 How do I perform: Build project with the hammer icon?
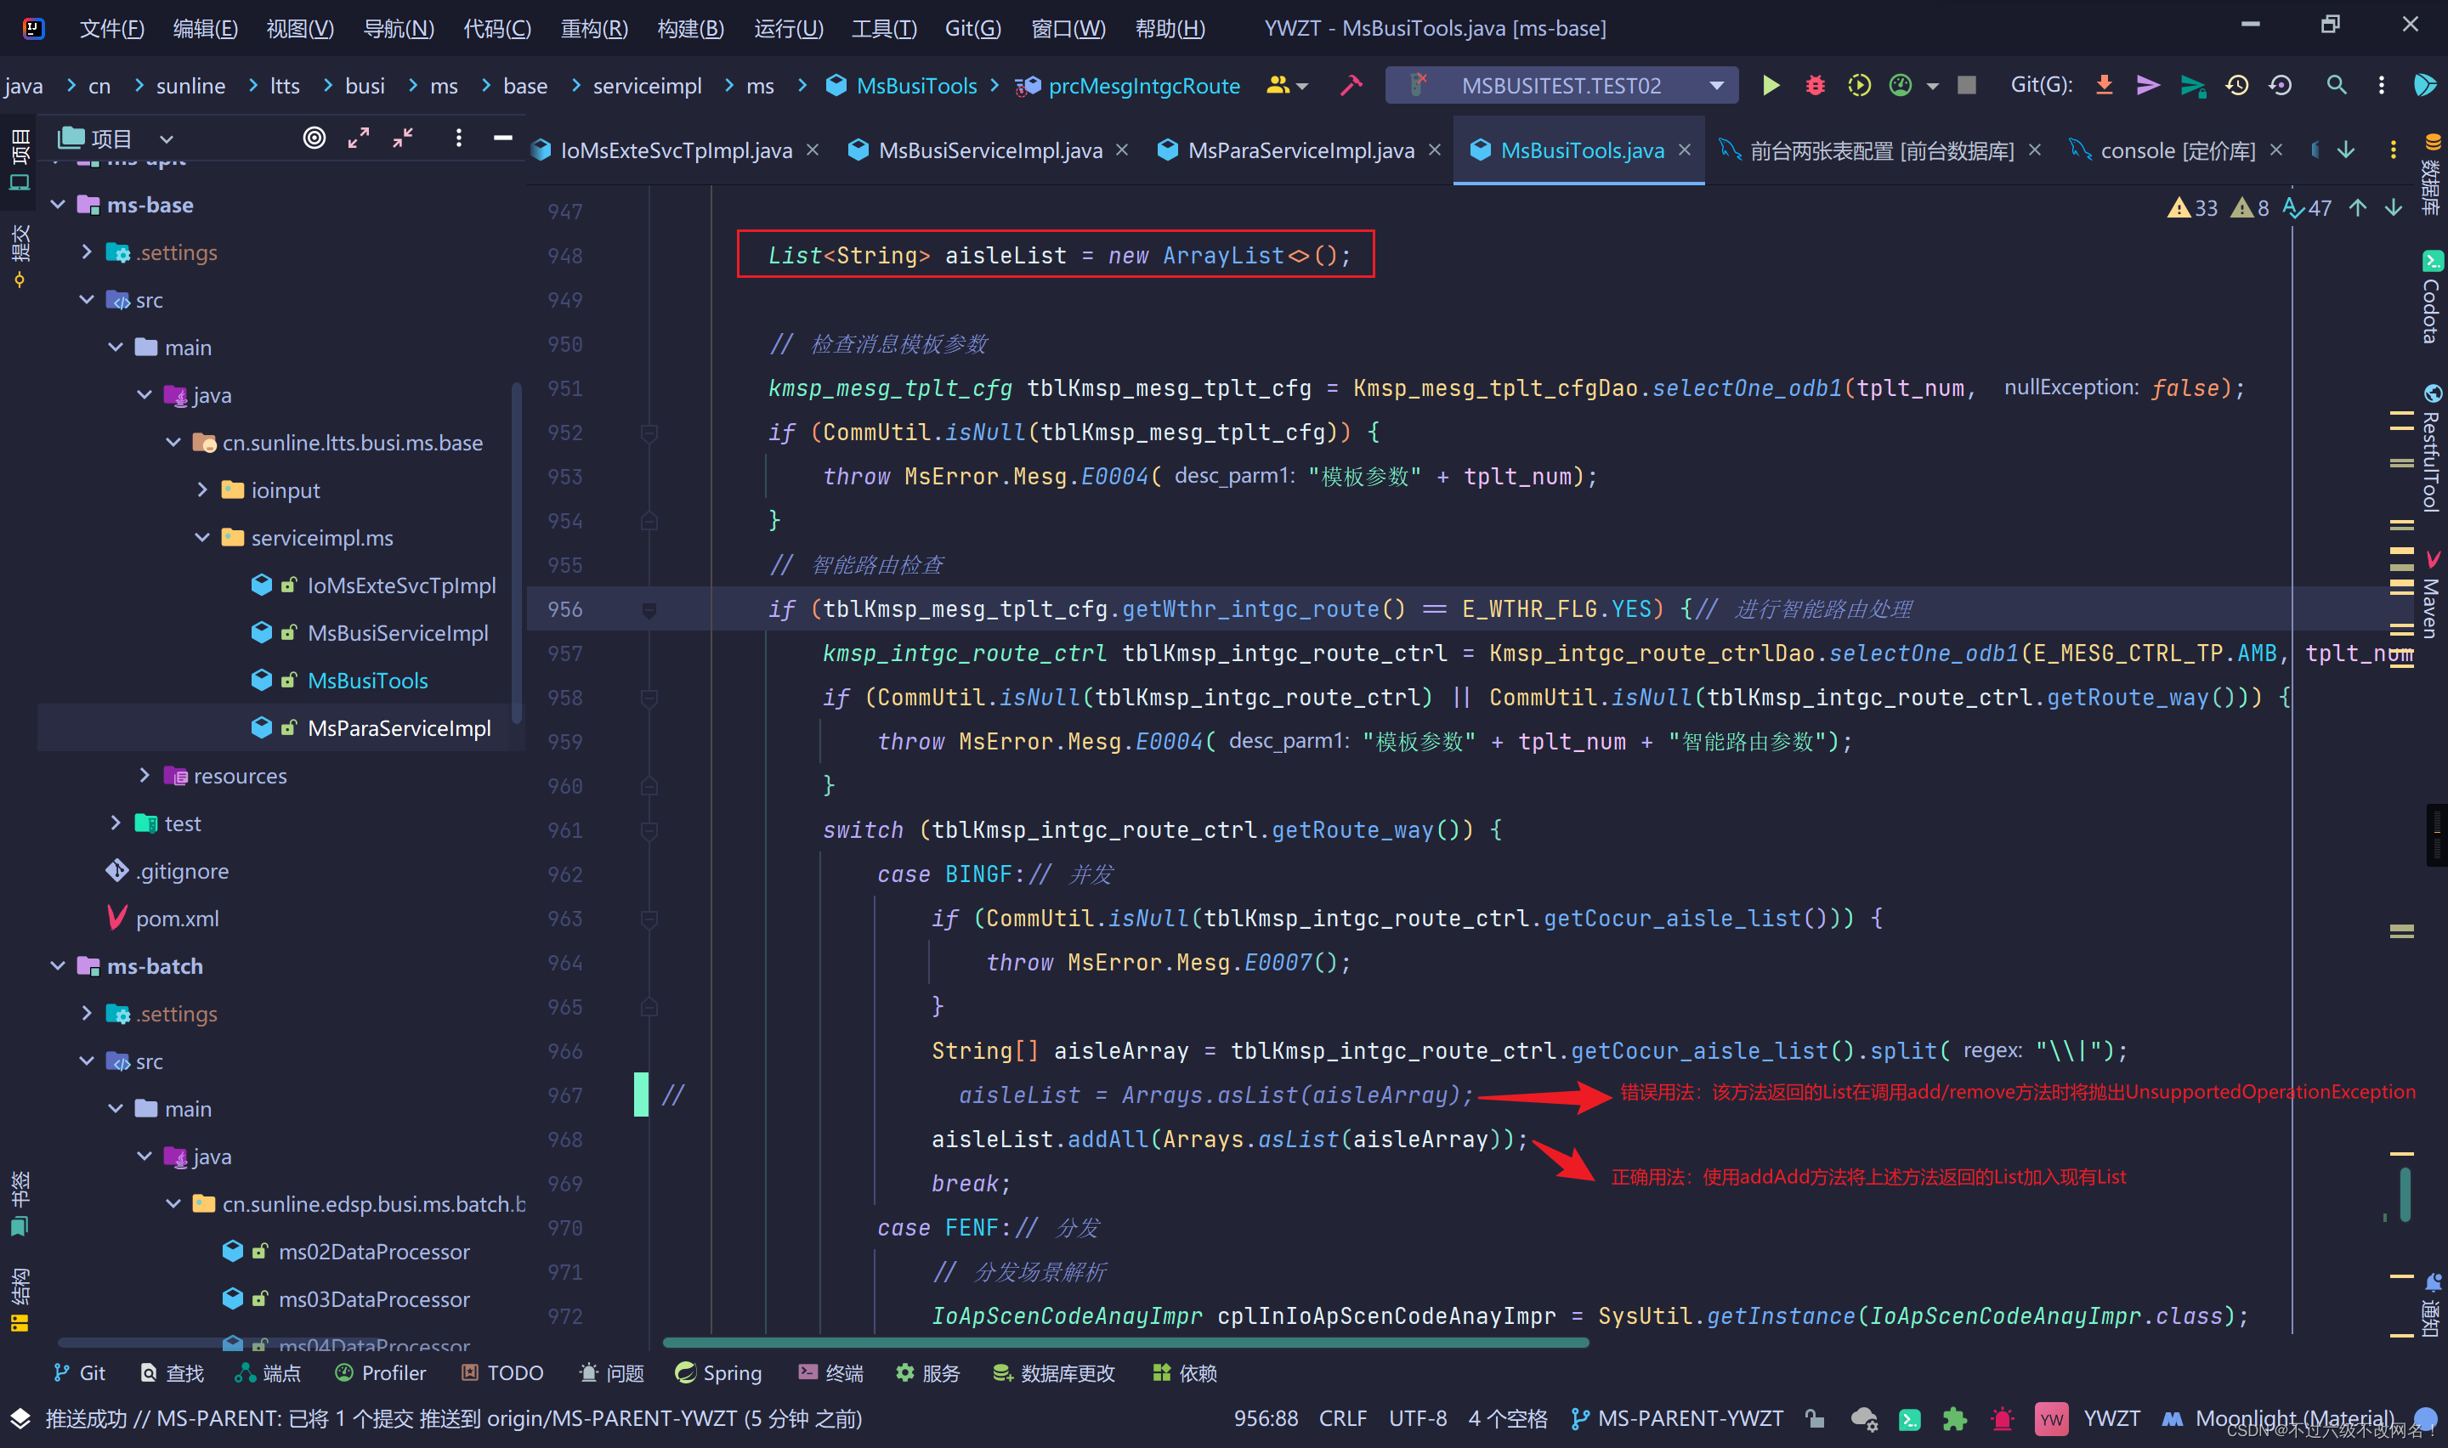coord(1351,86)
